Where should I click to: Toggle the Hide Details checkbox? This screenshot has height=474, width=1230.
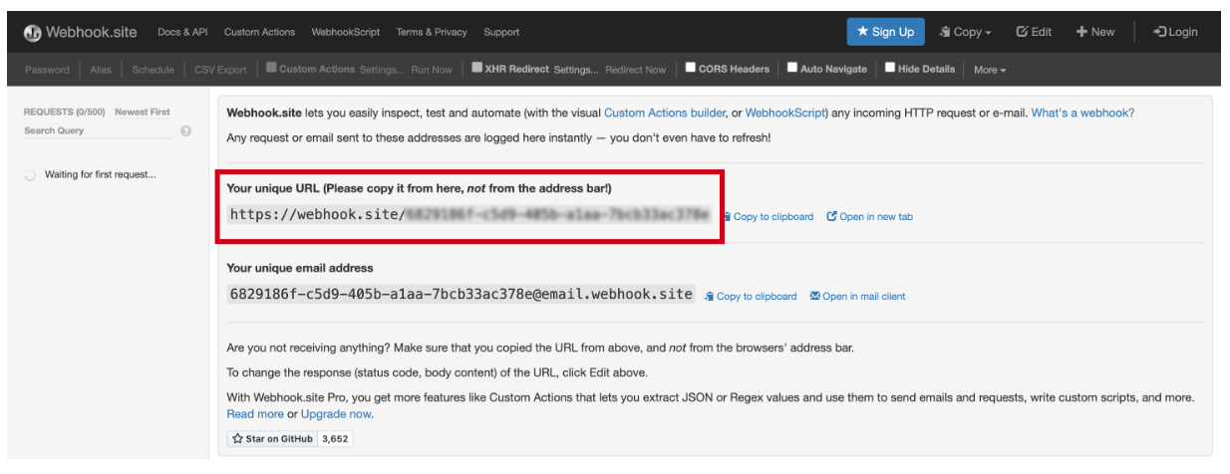tap(890, 68)
